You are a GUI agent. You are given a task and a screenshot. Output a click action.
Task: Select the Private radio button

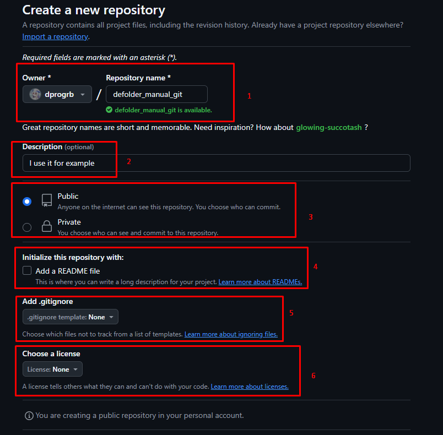(x=27, y=227)
